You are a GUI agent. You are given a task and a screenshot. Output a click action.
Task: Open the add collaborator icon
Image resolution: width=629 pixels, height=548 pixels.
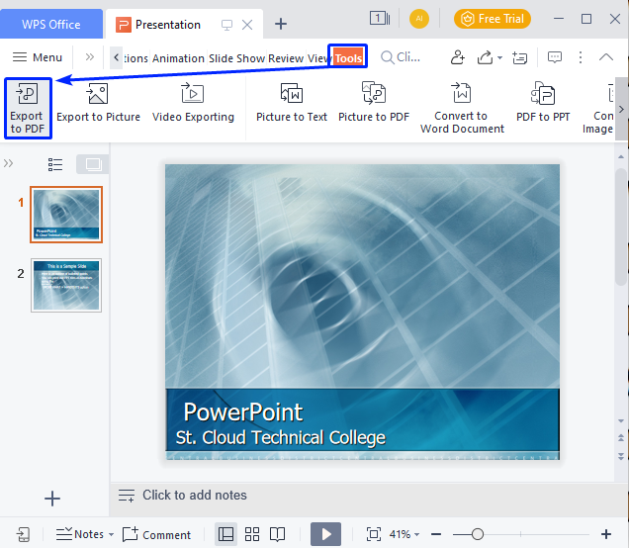pos(457,57)
